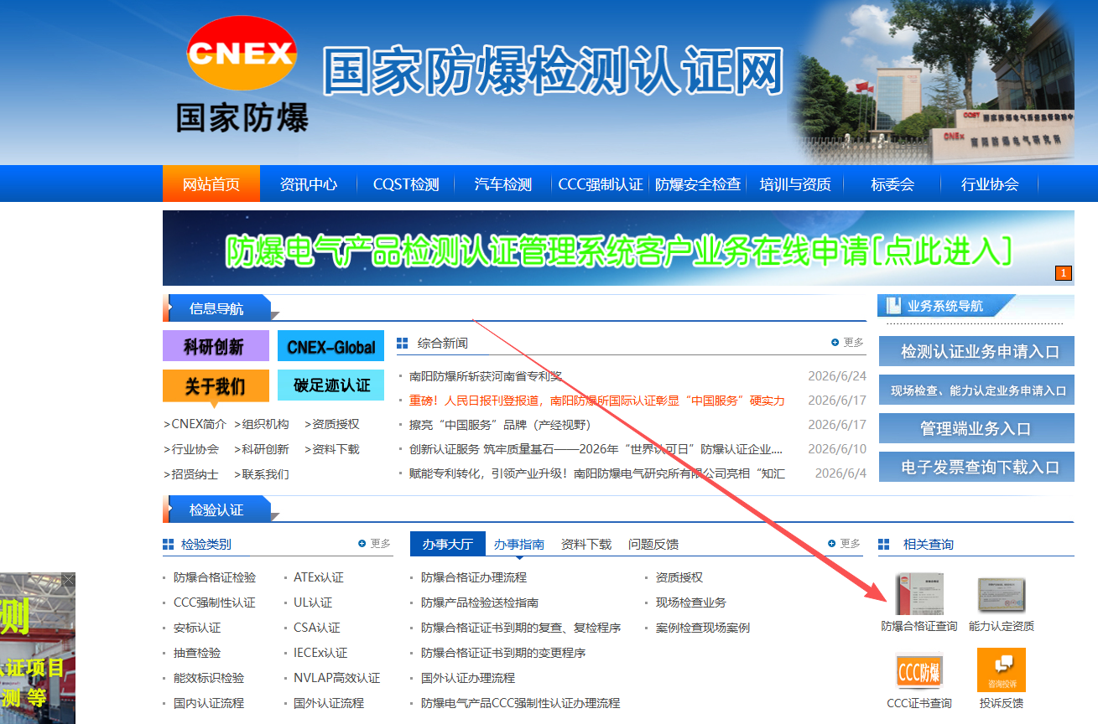Open the red 人民日报 headline news
The height and width of the screenshot is (724, 1098).
pyautogui.click(x=597, y=401)
